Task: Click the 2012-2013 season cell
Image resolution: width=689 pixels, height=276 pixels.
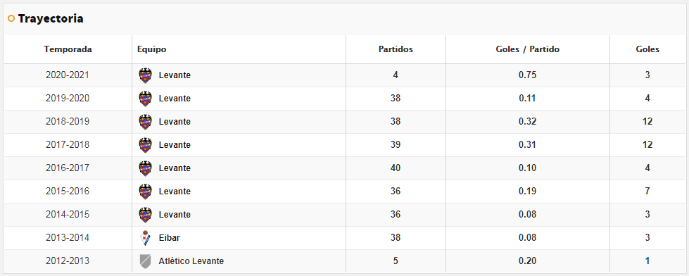Action: click(68, 261)
